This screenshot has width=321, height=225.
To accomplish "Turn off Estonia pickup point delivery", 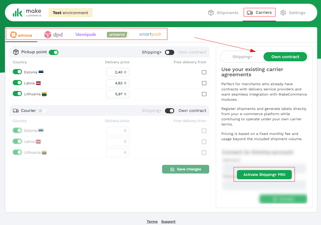I will (x=17, y=72).
